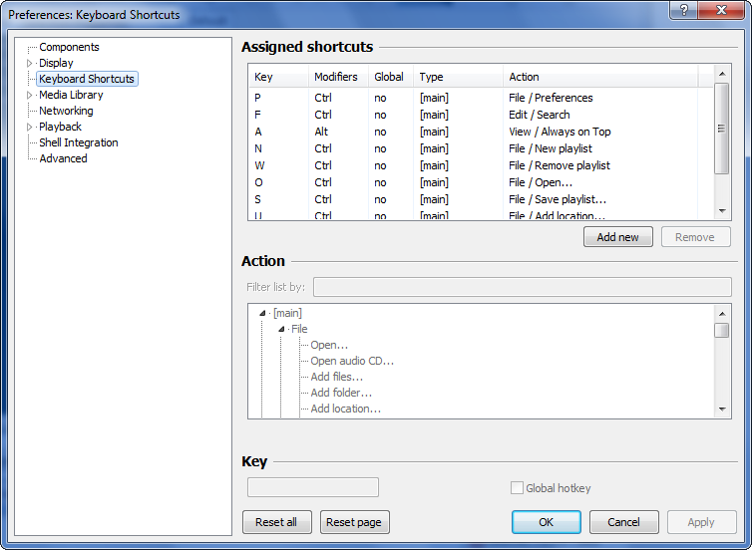
Task: Click the Filter list by input field
Action: pyautogui.click(x=522, y=287)
